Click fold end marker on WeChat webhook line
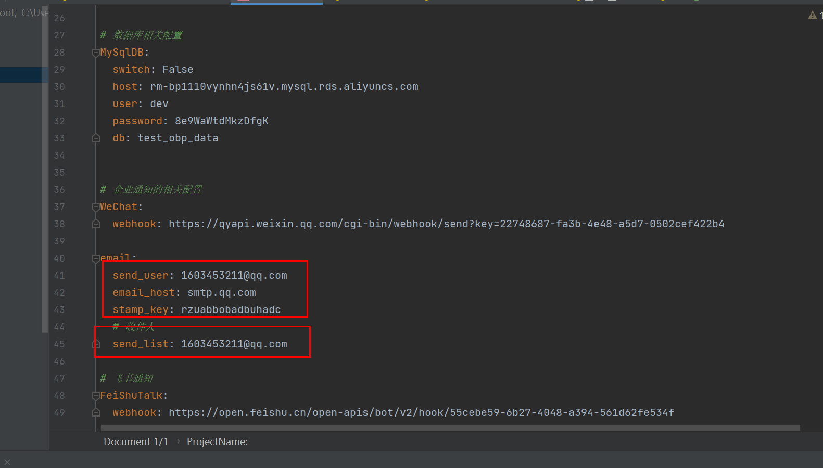The image size is (823, 468). tap(96, 224)
